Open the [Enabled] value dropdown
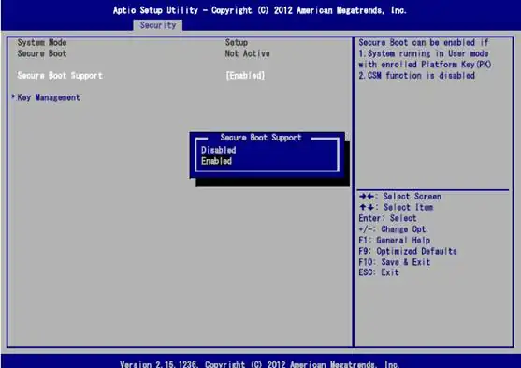Screen dimensions: 521x368 pyautogui.click(x=245, y=76)
